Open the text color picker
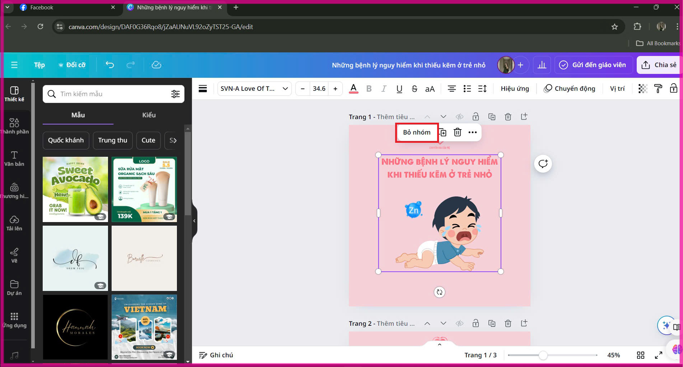Viewport: 683px width, 367px height. [353, 89]
